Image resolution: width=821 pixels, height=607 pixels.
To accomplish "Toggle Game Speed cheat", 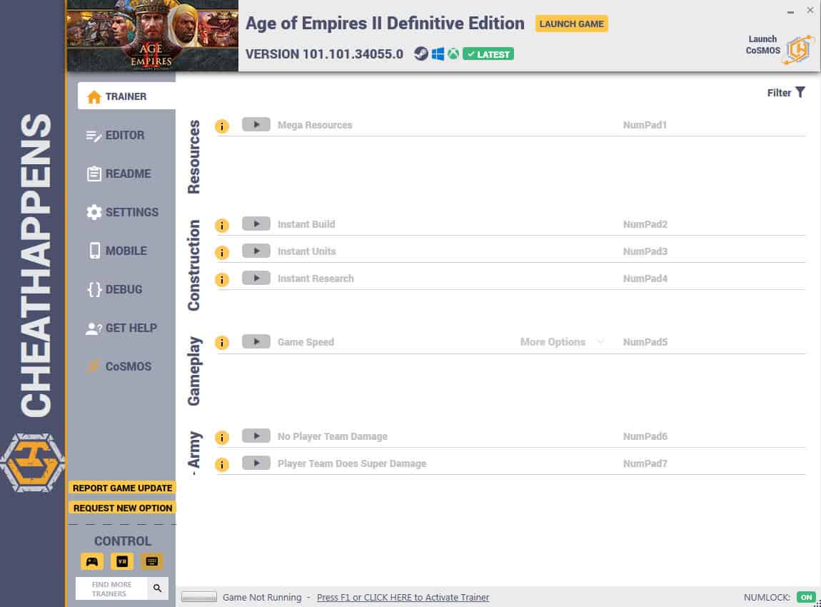I will [256, 341].
